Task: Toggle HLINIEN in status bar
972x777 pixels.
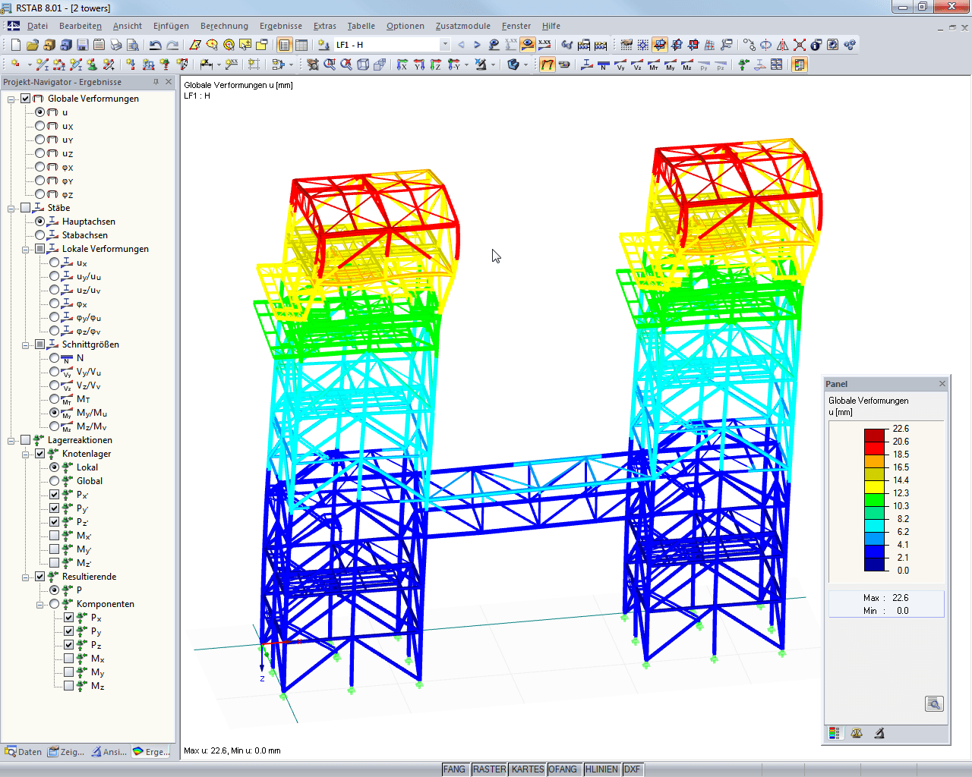Action: (601, 769)
